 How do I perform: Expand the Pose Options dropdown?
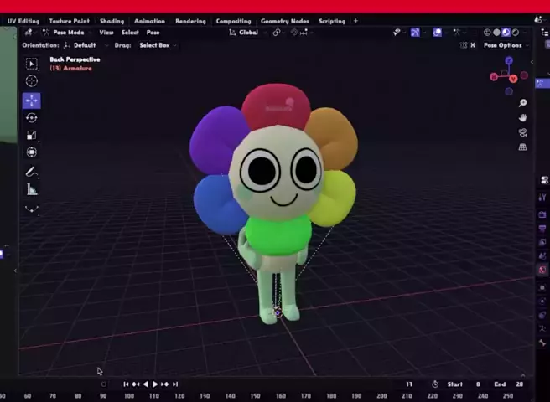pyautogui.click(x=504, y=45)
